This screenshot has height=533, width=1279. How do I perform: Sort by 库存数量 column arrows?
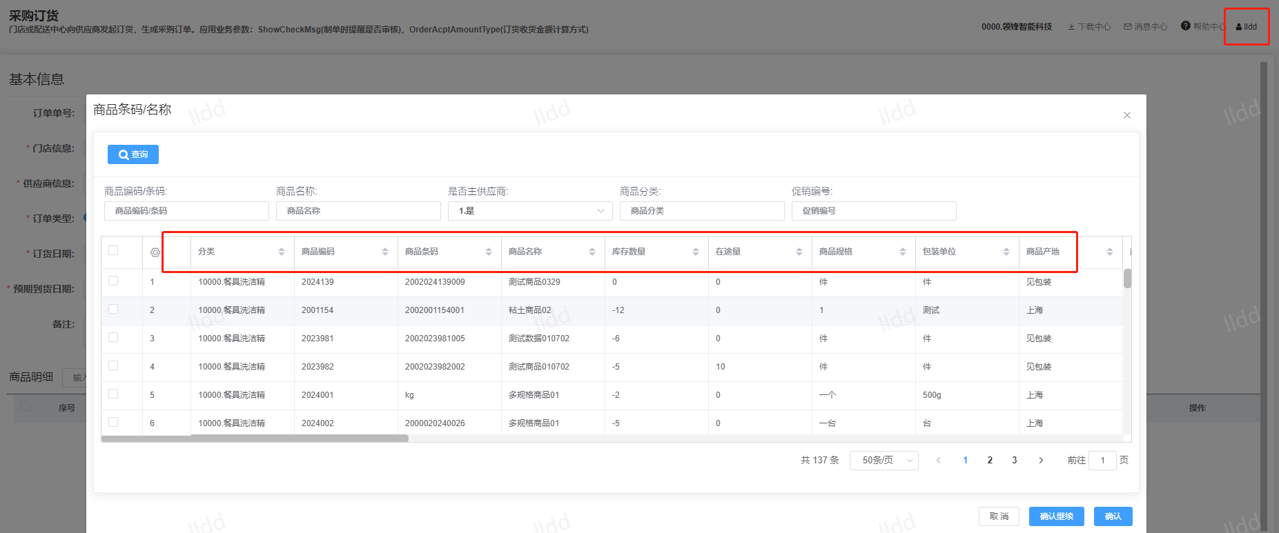click(696, 252)
